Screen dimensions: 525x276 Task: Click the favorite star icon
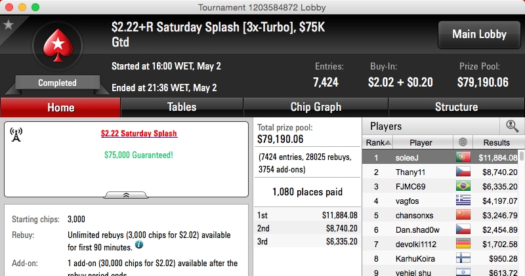pos(9,25)
